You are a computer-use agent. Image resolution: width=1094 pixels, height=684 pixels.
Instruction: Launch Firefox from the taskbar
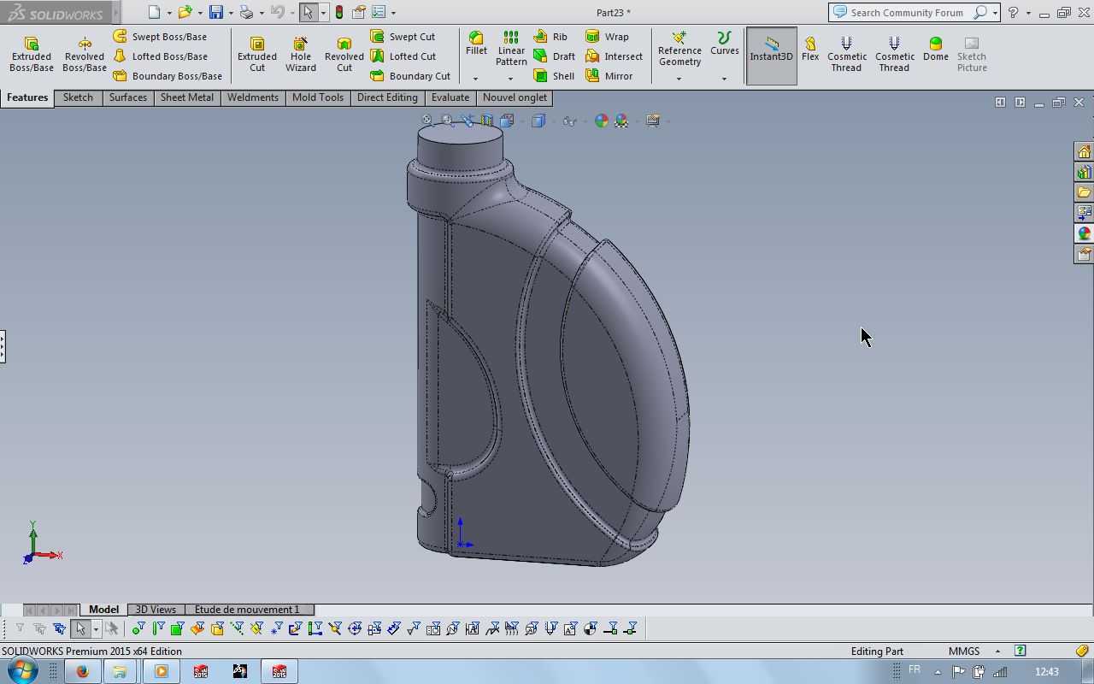pos(83,671)
